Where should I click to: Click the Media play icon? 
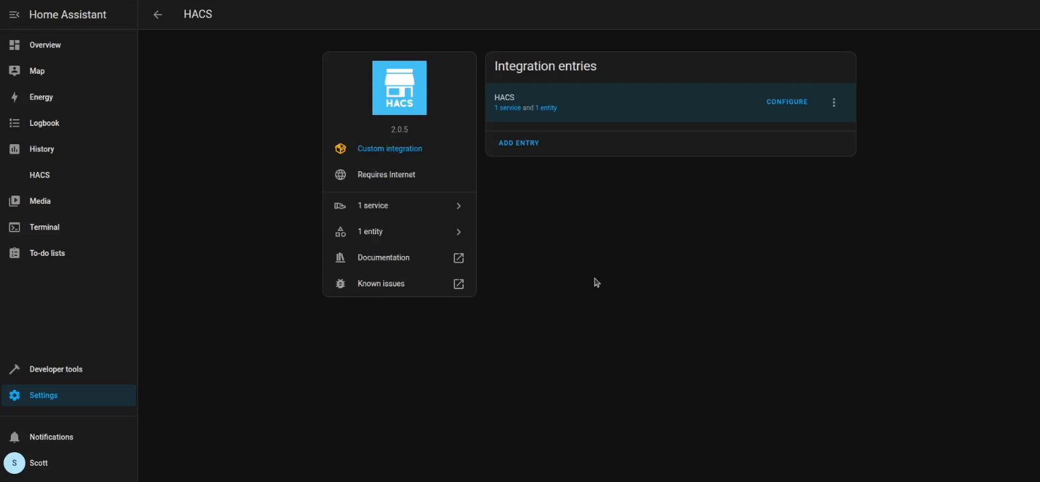(14, 201)
